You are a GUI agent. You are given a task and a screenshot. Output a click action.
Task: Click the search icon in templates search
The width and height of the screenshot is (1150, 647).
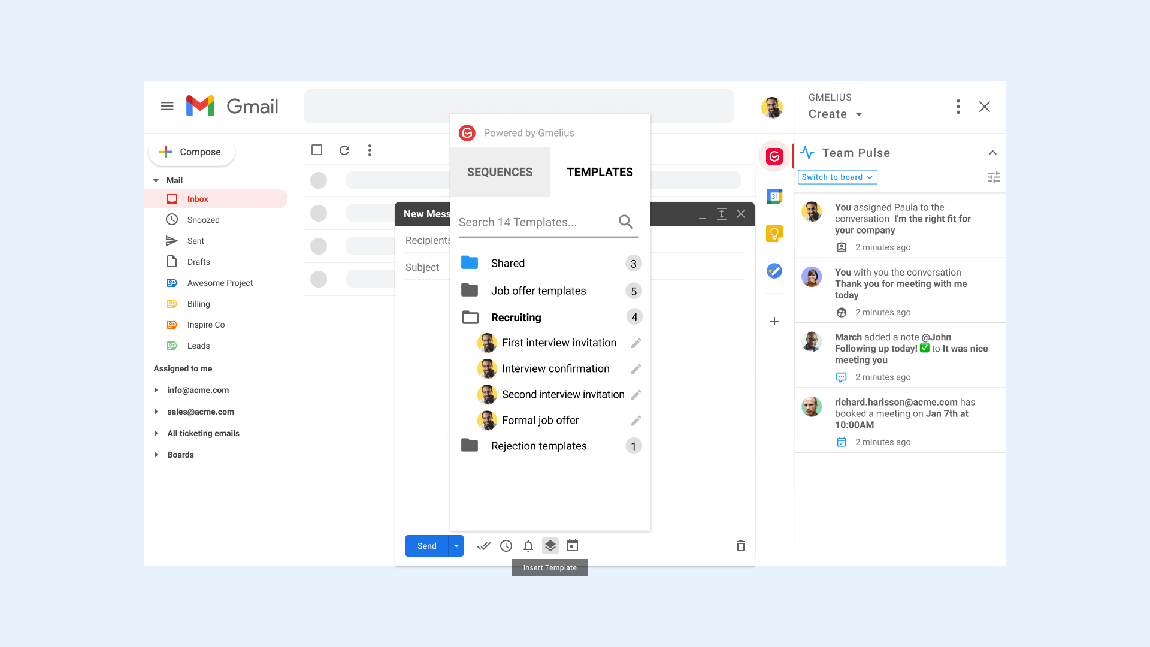pyautogui.click(x=626, y=222)
